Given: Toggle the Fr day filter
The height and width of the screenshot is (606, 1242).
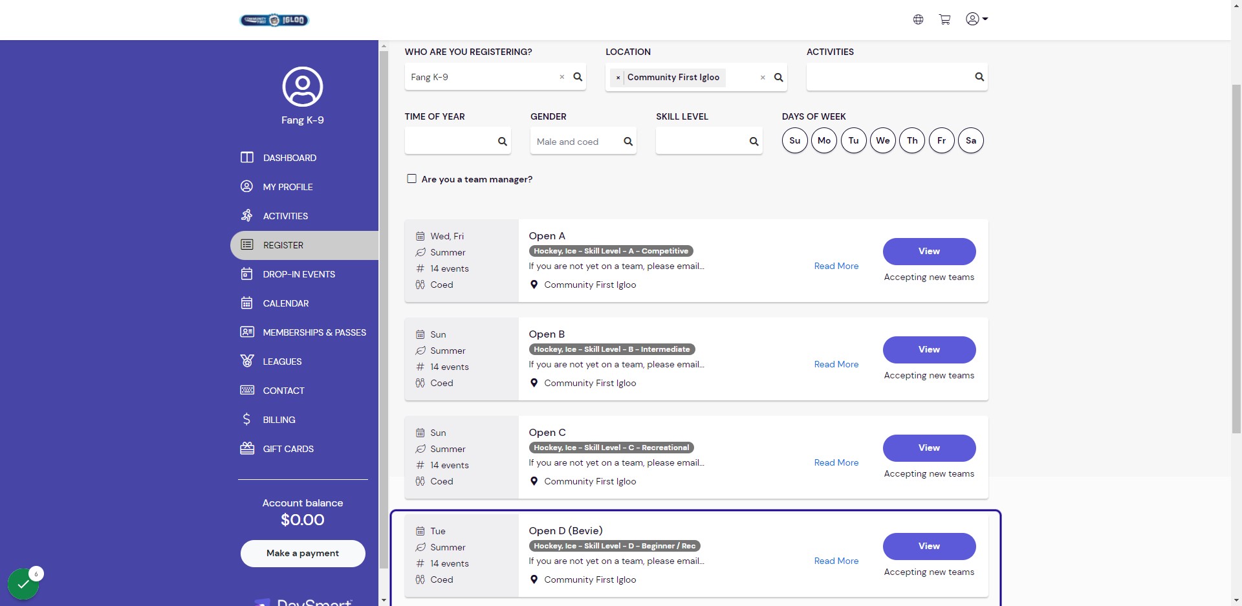Looking at the screenshot, I should (942, 140).
